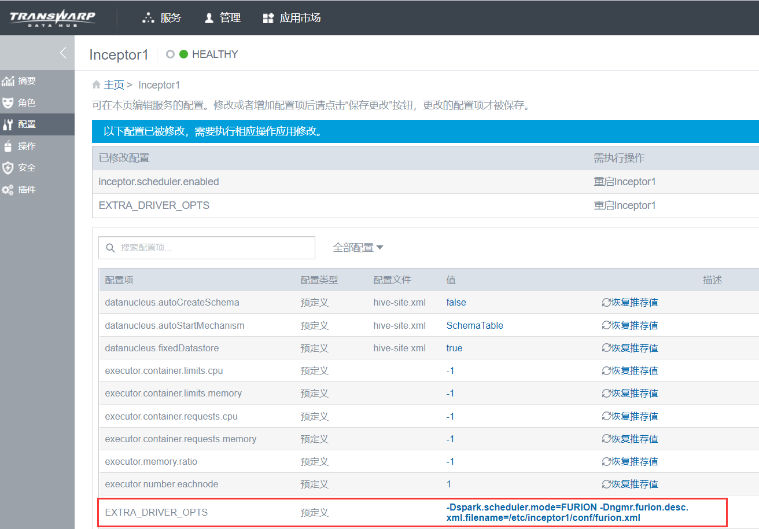Restore recommended value for executor.number.eachnode
The width and height of the screenshot is (759, 529).
coord(630,484)
